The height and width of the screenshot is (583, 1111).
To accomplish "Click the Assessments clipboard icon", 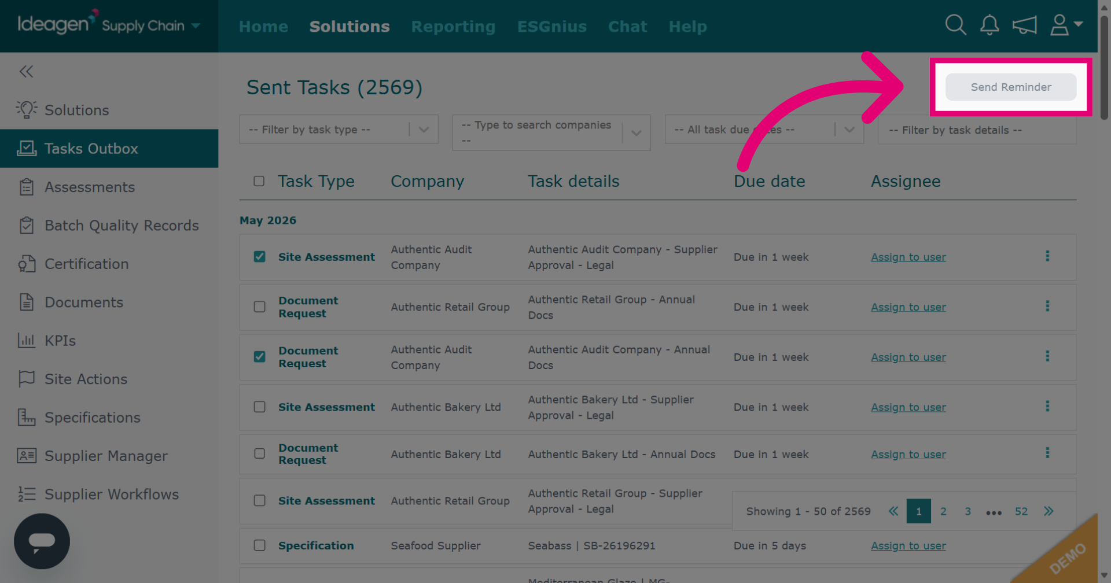I will coord(26,187).
